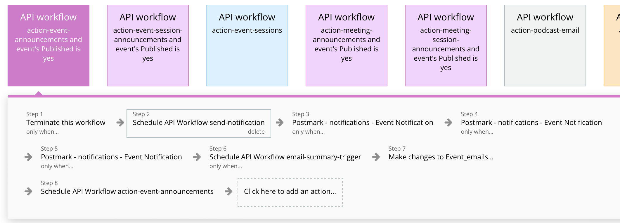This screenshot has height=223, width=620.
Task: Click the arrow before the add action box
Action: 228,191
